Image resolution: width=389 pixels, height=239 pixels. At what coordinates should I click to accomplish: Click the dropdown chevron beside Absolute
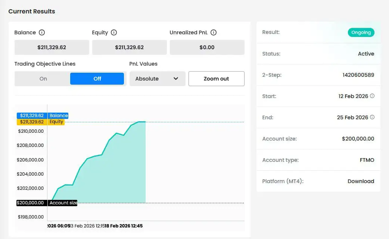click(x=176, y=79)
